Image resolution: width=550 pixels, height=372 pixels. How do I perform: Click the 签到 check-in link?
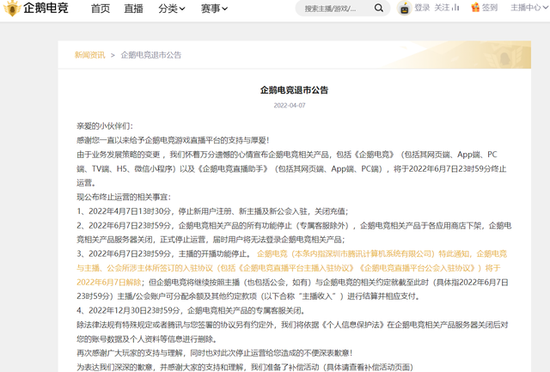pos(490,8)
